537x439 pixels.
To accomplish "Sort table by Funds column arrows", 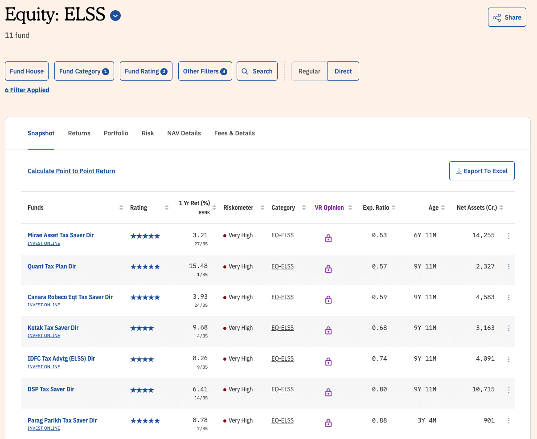I will pos(121,208).
